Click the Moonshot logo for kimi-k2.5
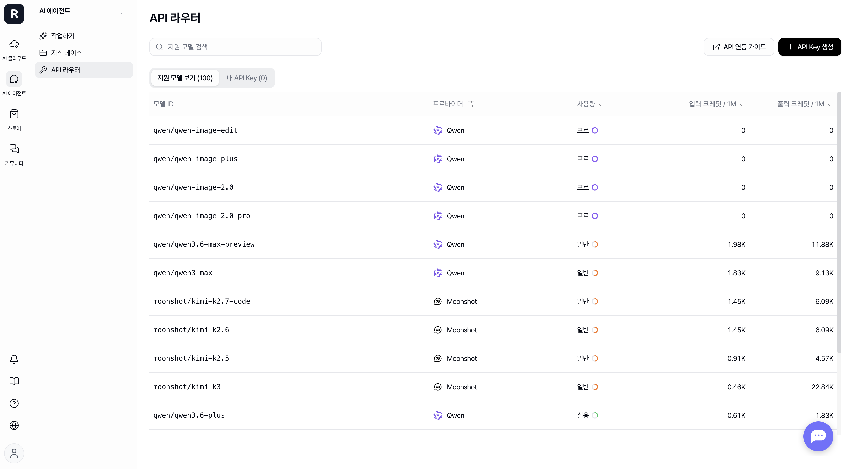850x469 pixels. 438,358
